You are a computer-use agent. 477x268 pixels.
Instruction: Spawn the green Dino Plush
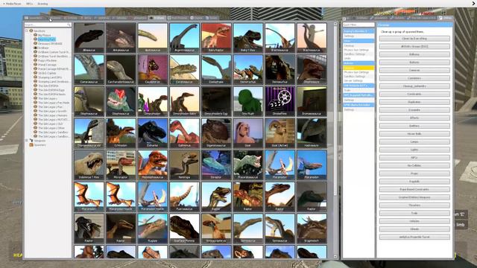click(x=248, y=101)
